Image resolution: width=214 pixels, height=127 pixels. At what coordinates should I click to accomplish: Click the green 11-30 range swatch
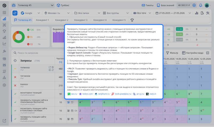tap(179, 29)
